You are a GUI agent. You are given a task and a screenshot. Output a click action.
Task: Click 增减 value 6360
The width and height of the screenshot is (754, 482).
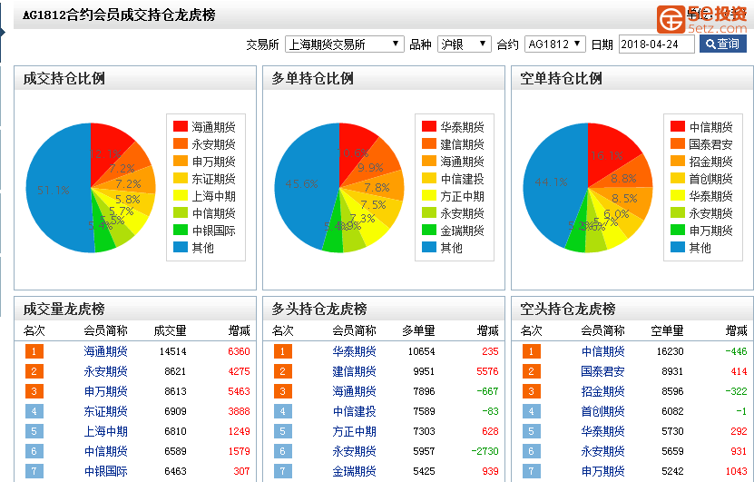[x=239, y=351]
